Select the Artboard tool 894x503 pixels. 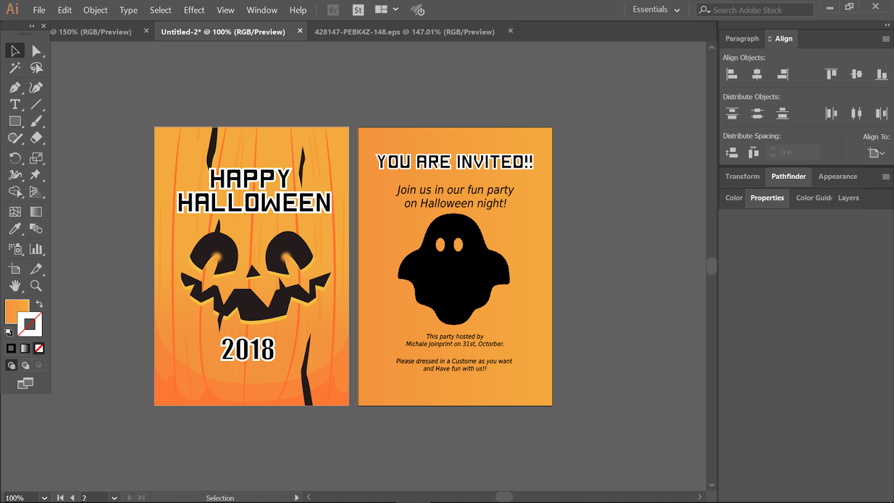15,269
